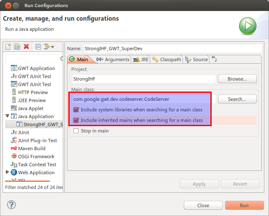269x216 pixels.
Task: Open the Classpath tab
Action: [167, 59]
